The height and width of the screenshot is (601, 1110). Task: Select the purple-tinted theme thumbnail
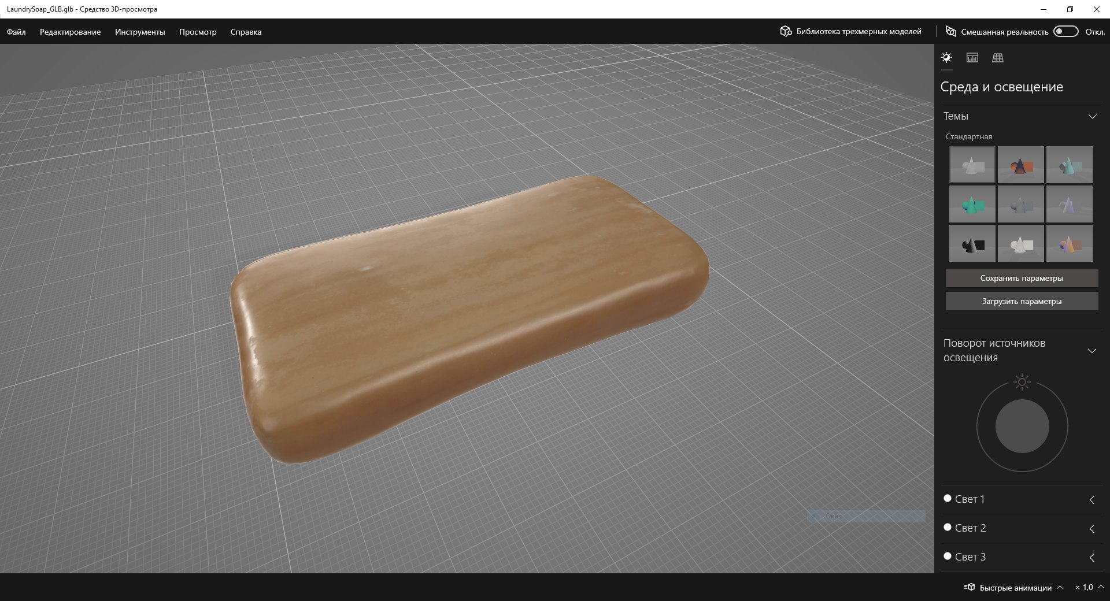(x=1070, y=204)
